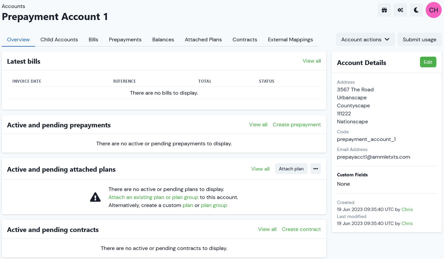Click the warning triangle icon in attached plans

click(95, 197)
